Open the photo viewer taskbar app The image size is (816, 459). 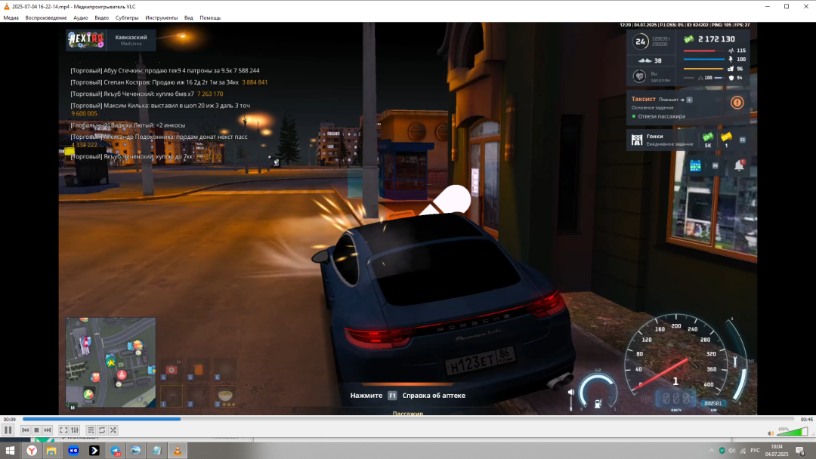point(136,451)
